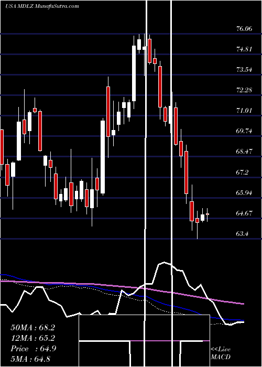Click the 69.74 price axis label
Screen dimensions: 262x367
(244, 131)
